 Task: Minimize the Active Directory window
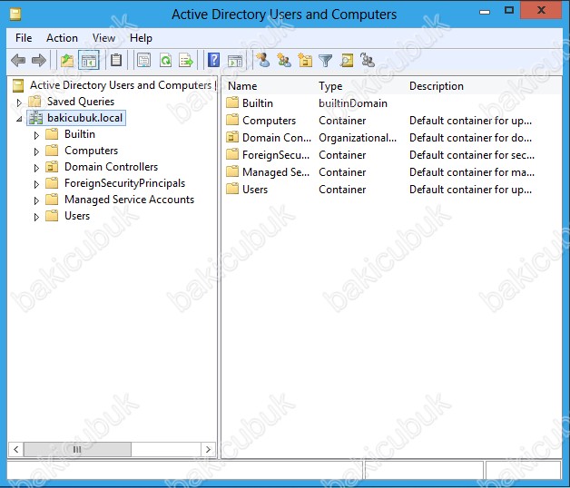pos(485,12)
